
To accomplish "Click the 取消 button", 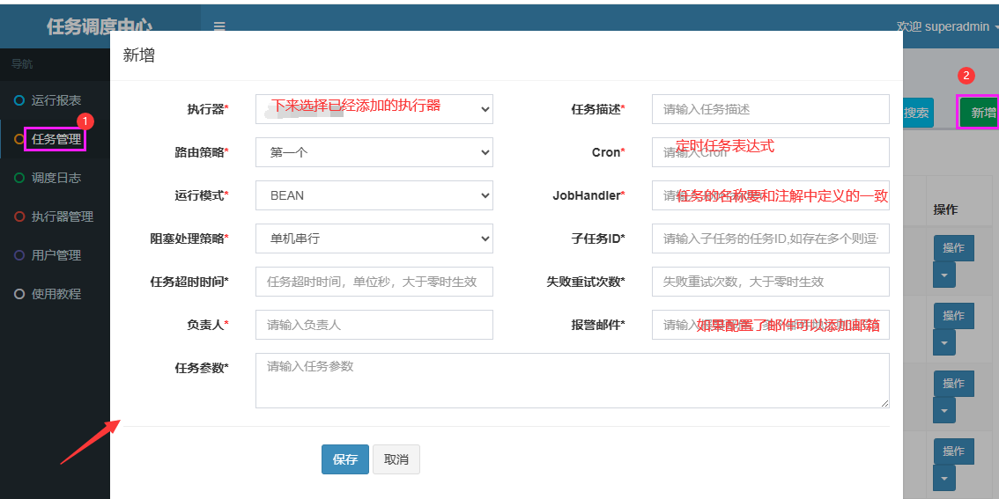I will [x=396, y=459].
